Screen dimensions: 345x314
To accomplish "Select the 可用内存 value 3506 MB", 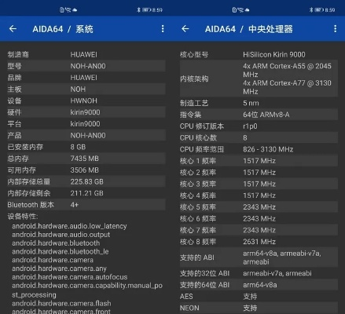I will (x=85, y=170).
